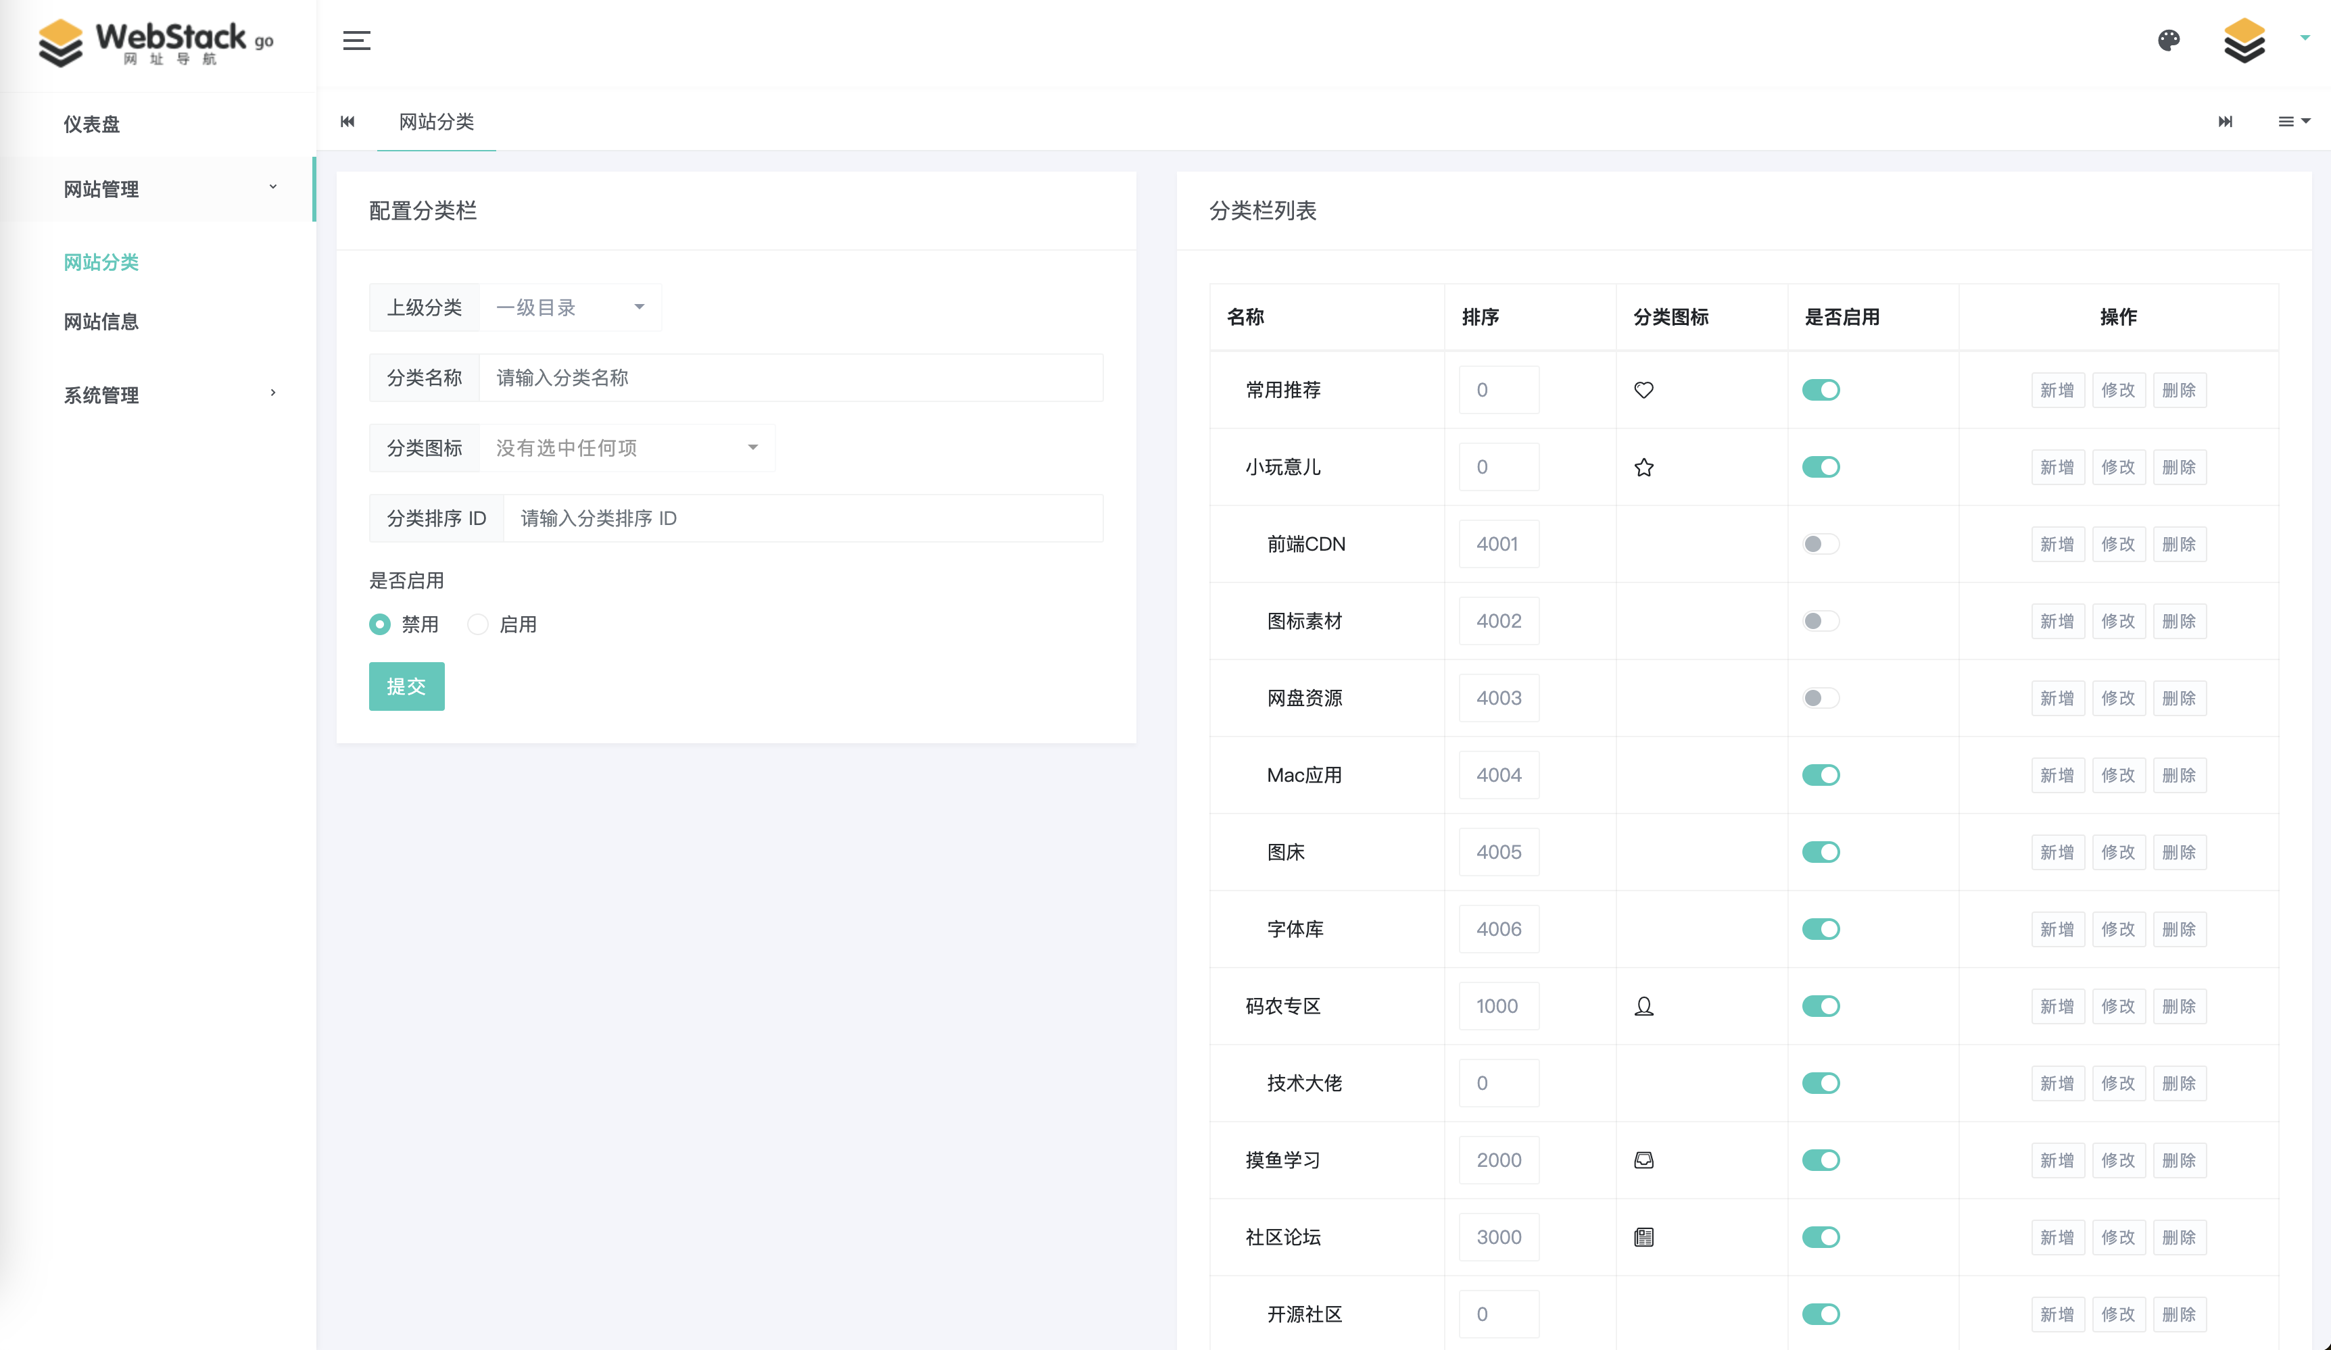The image size is (2331, 1350).
Task: Click heart icon in 常用推荐 row
Action: tap(1643, 391)
